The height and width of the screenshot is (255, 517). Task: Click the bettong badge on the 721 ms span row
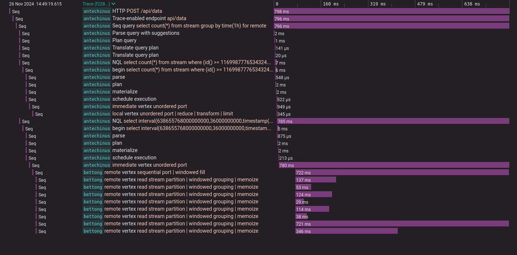click(x=93, y=224)
